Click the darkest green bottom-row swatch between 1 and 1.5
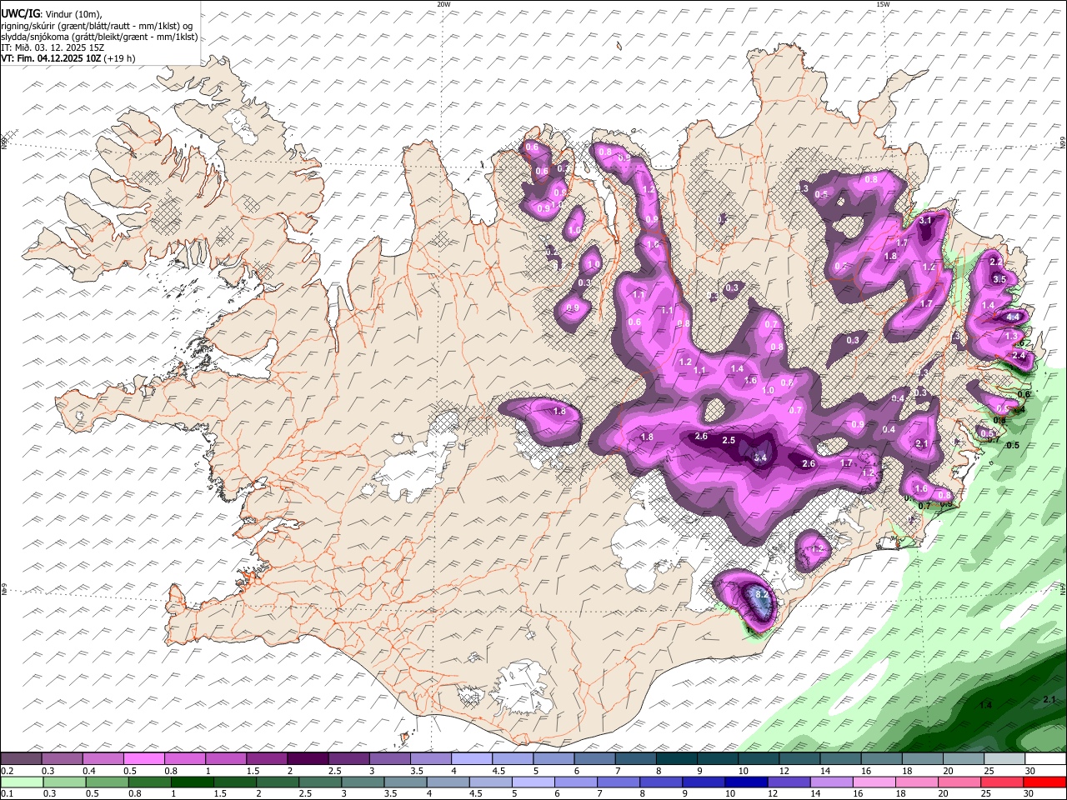The width and height of the screenshot is (1067, 800). (x=192, y=782)
